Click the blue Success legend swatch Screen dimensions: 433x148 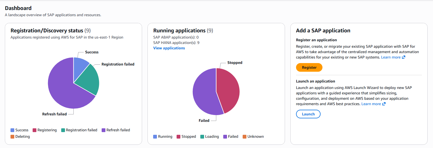click(12, 130)
